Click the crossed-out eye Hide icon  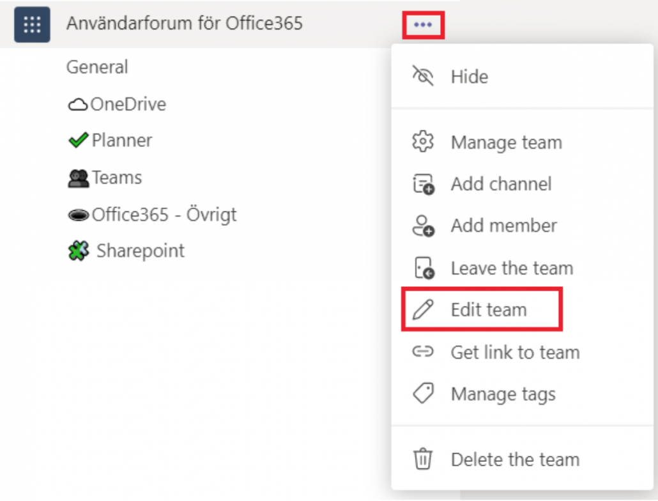(x=423, y=76)
